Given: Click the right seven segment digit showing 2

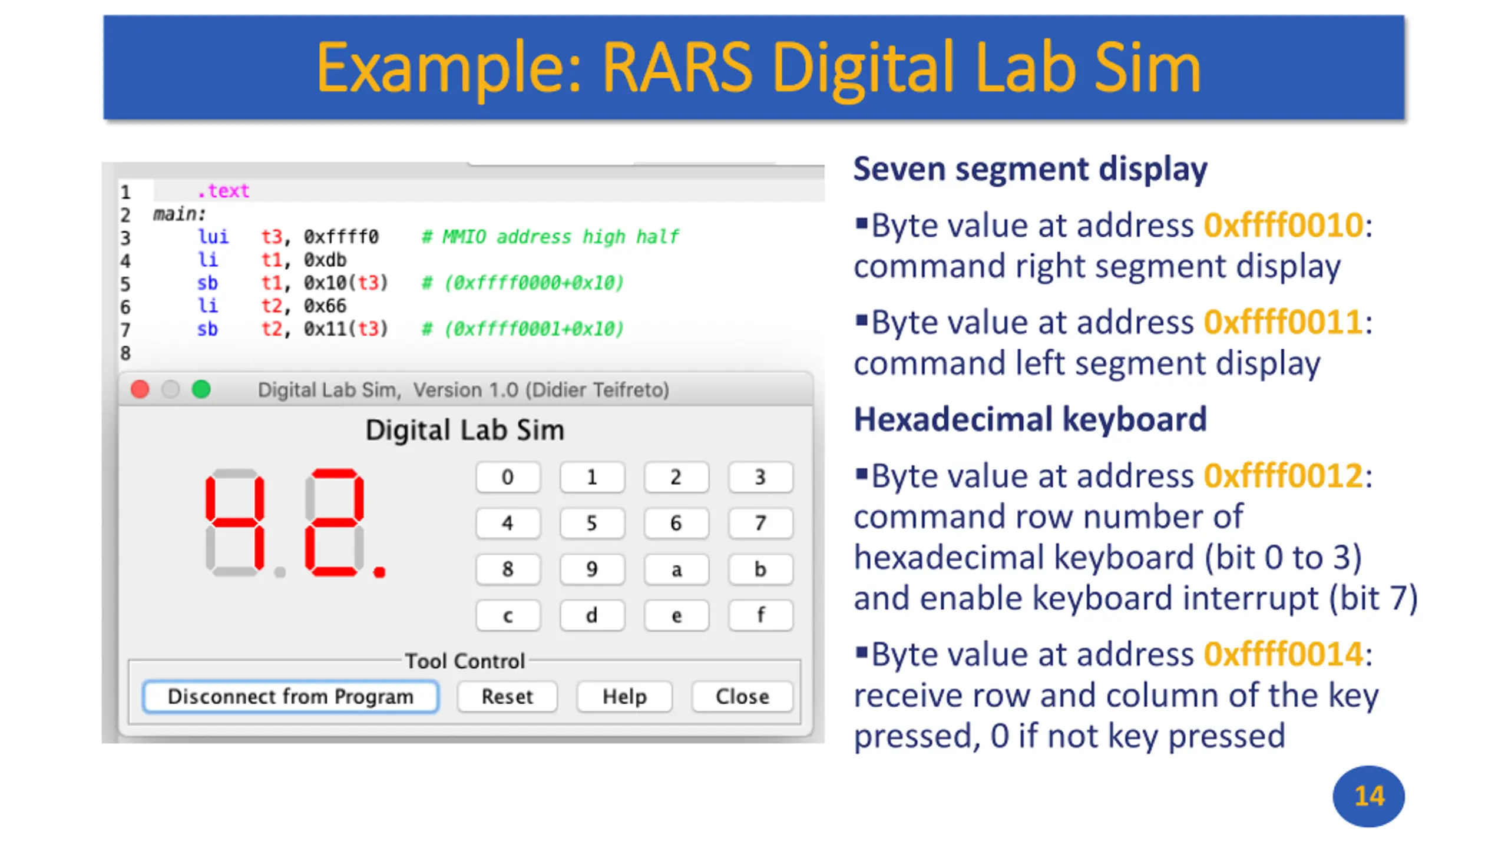Looking at the screenshot, I should (x=335, y=522).
